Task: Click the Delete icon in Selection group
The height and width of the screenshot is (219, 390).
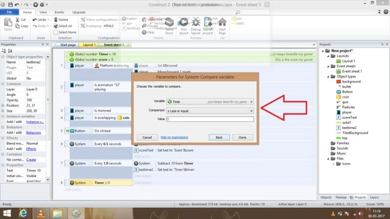Action: point(56,20)
